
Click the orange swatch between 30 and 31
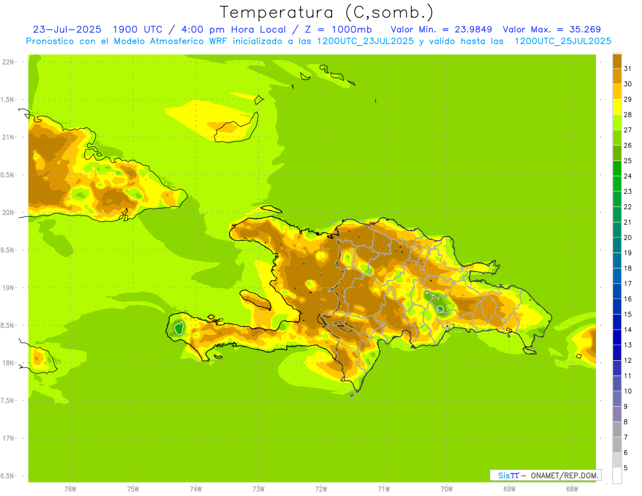617,75
